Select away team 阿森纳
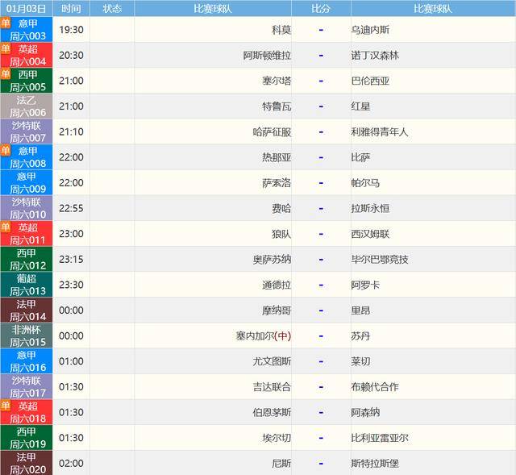 tap(365, 412)
